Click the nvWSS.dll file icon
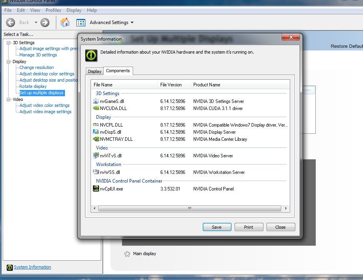 [x=96, y=172]
